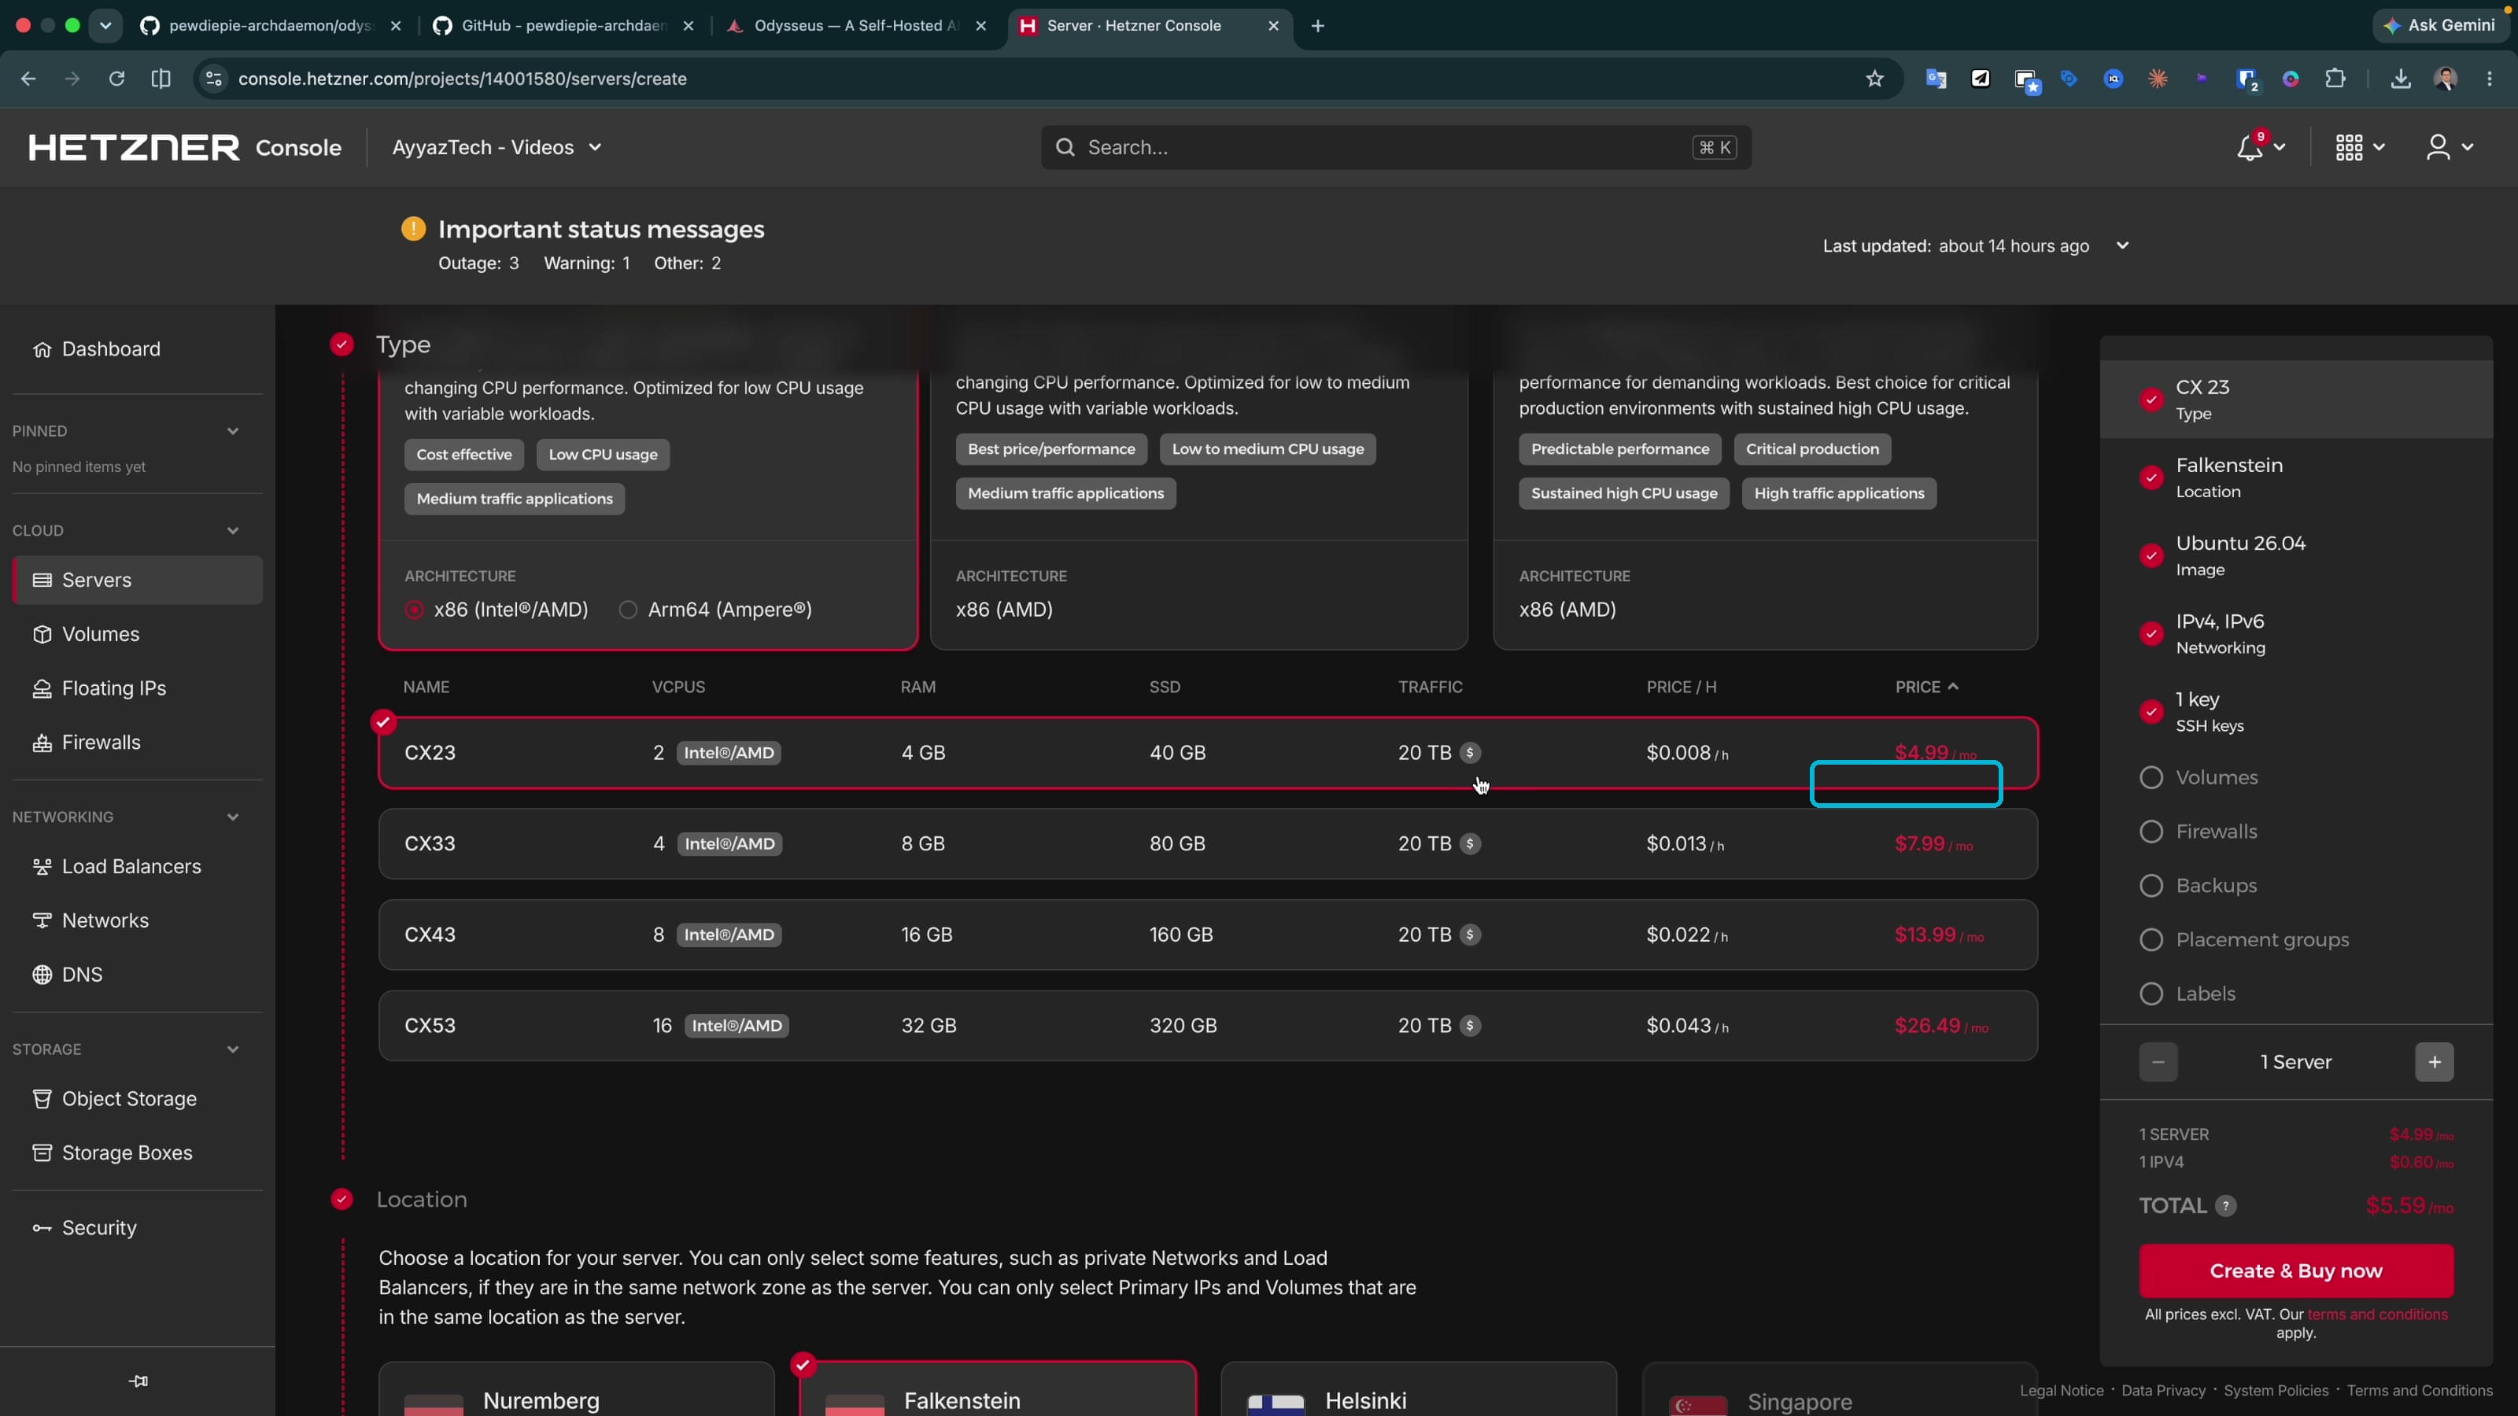Choose the Nuremberg location card

(x=577, y=1388)
